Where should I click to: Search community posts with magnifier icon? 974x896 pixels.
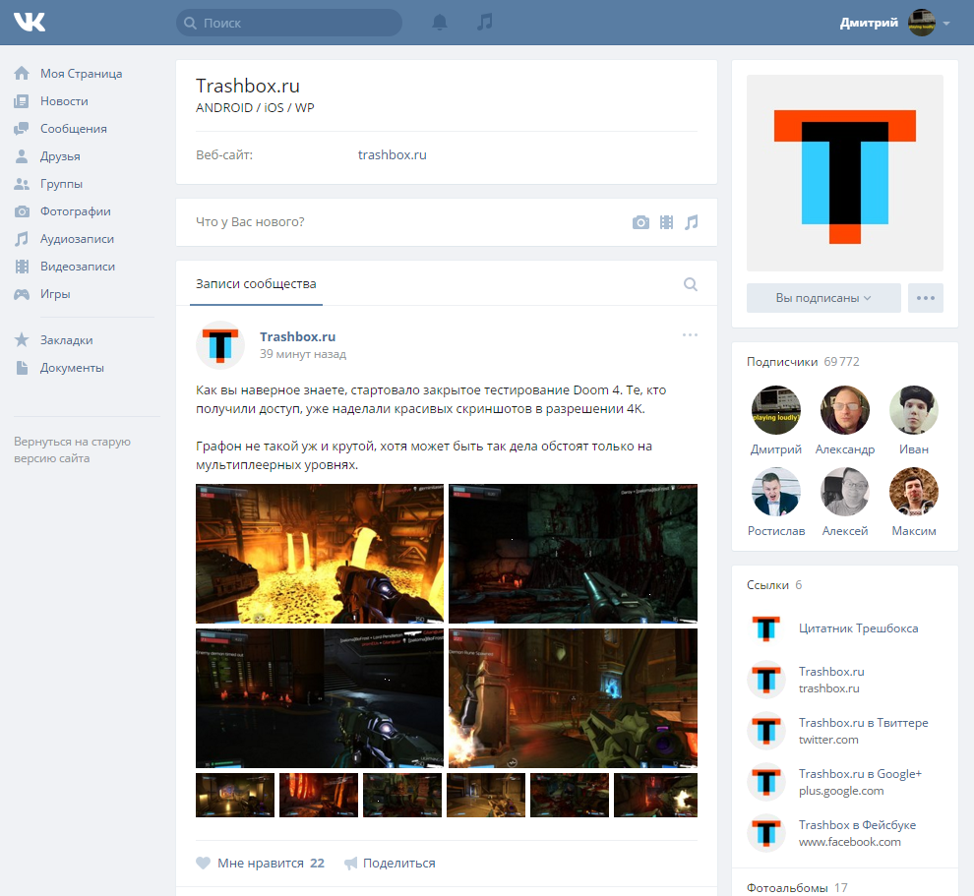point(690,284)
